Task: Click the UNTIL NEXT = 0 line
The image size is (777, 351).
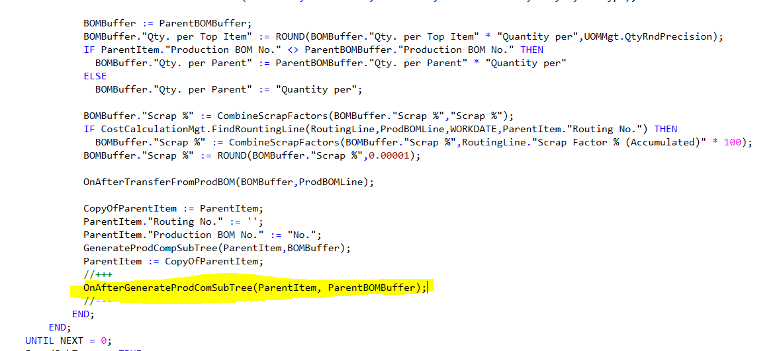Action: coord(68,340)
